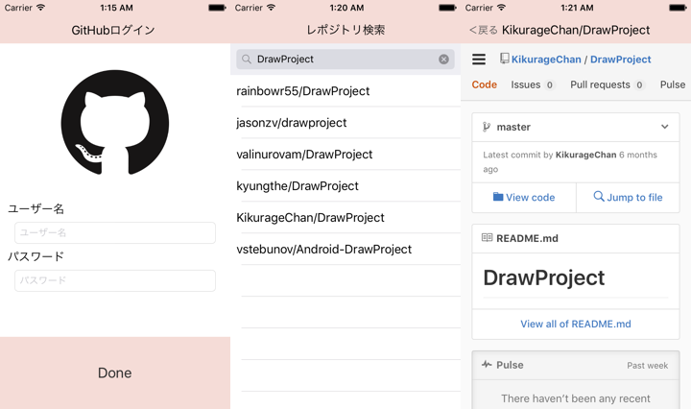Viewport: 691px width, 409px height.
Task: Expand the master branch dropdown chevron
Action: tap(664, 127)
